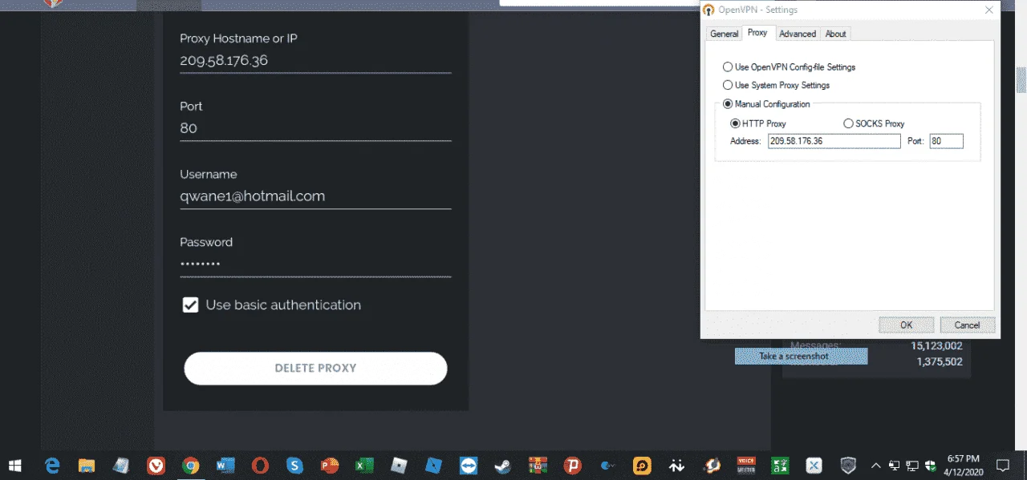This screenshot has height=480, width=1027.
Task: Cancel the OpenVPN Settings dialog
Action: tap(967, 325)
